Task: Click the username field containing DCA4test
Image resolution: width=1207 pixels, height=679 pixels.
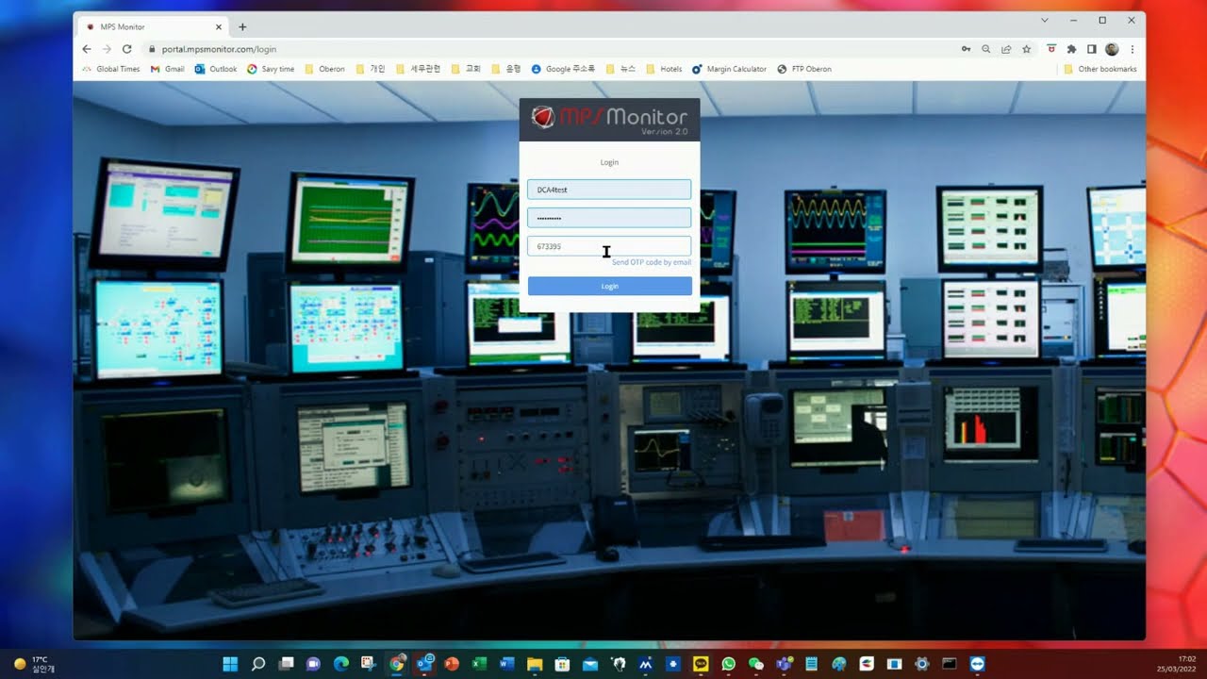Action: (x=609, y=190)
